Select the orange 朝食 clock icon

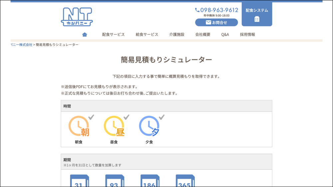coord(79,126)
